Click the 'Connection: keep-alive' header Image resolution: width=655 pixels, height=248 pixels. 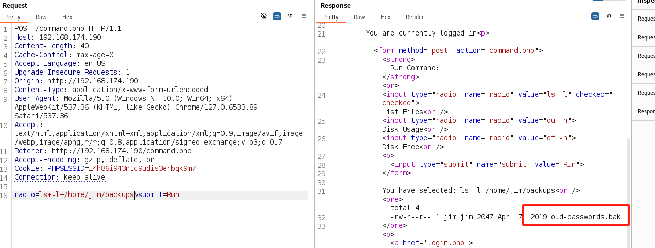point(60,178)
